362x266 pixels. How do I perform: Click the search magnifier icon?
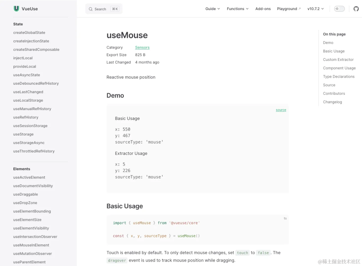[90, 9]
